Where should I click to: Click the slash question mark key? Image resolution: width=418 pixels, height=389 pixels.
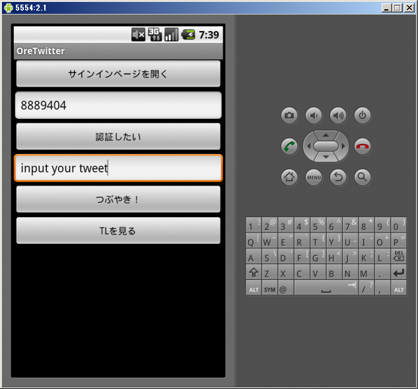366,288
